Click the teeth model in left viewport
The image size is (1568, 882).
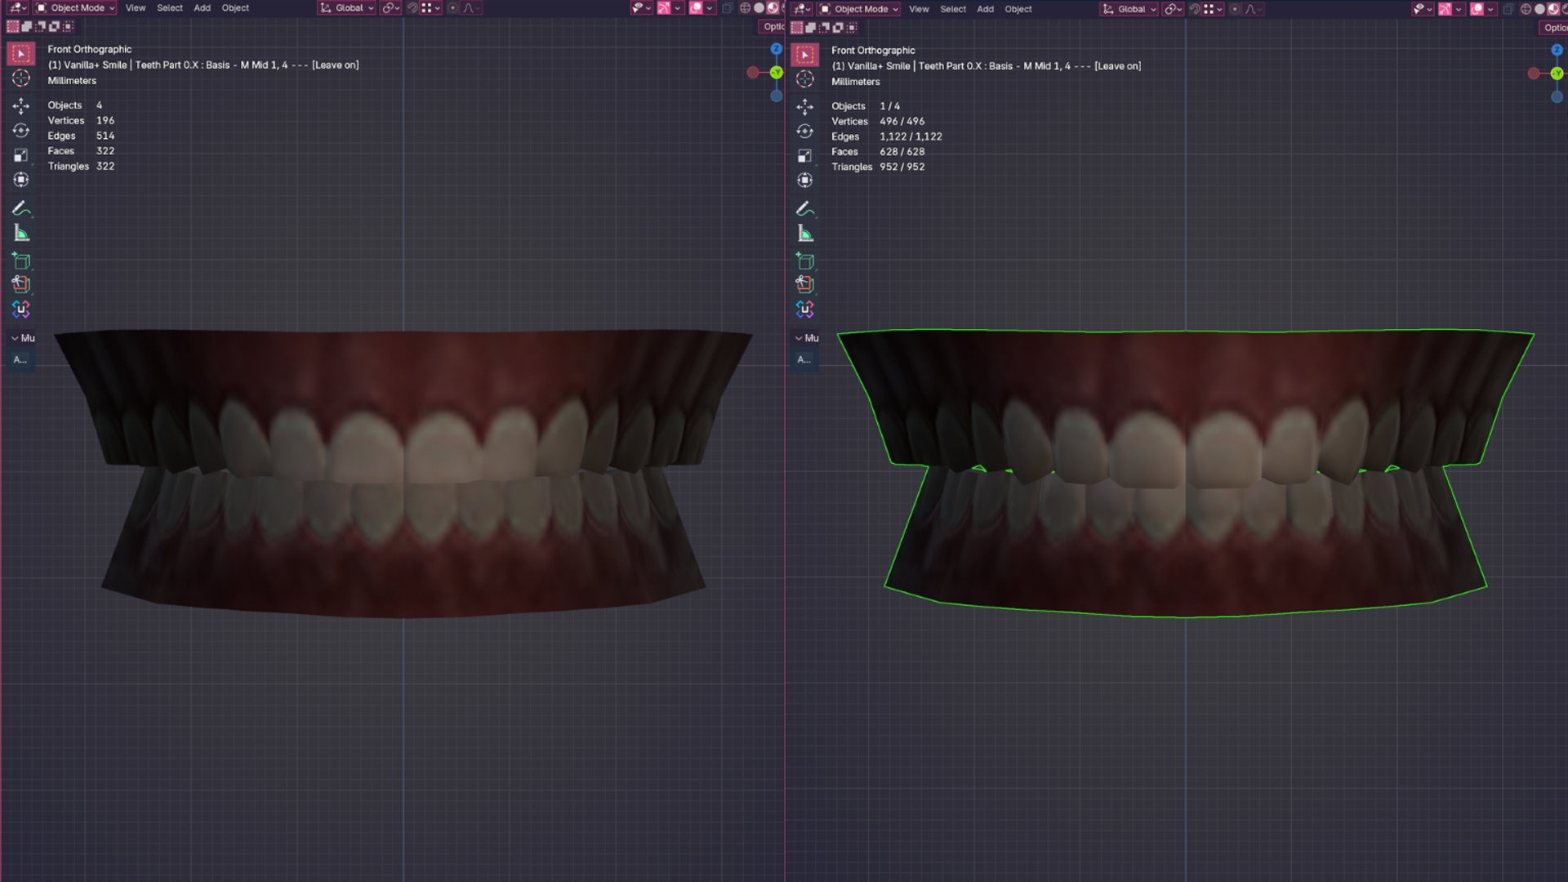click(403, 474)
